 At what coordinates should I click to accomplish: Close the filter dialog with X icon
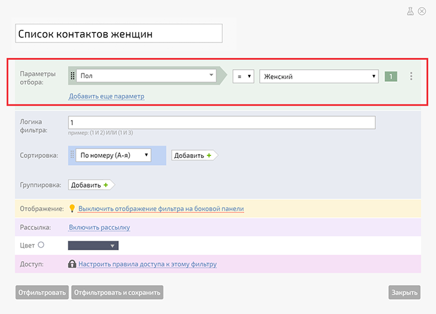point(422,11)
